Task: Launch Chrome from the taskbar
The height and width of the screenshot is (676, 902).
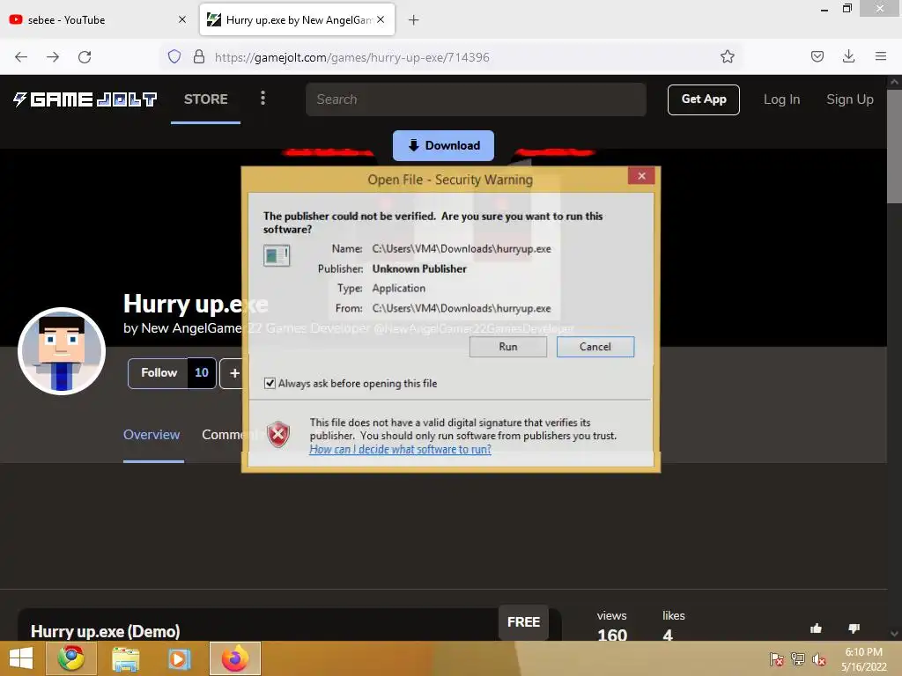Action: click(70, 658)
